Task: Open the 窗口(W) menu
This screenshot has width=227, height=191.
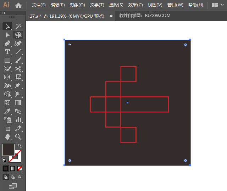Action: tap(175, 5)
